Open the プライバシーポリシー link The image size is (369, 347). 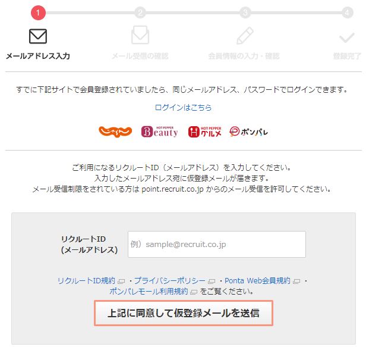point(170,280)
